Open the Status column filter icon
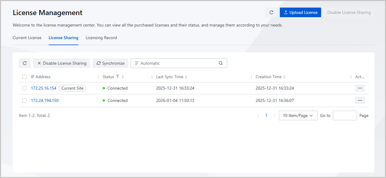 click(x=118, y=77)
